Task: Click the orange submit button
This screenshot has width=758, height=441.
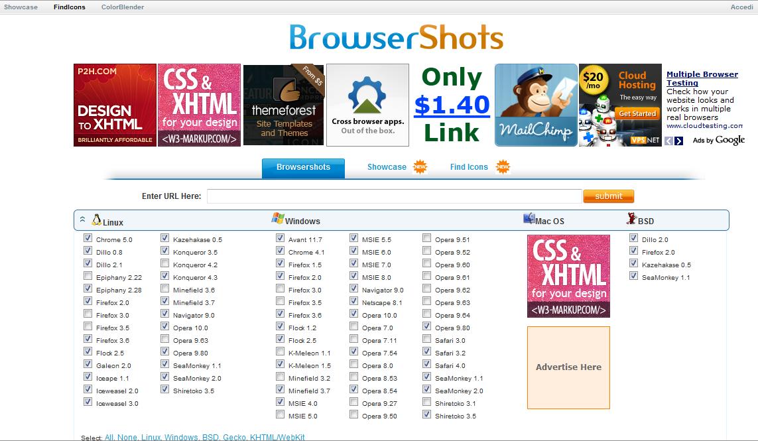Action: 609,196
